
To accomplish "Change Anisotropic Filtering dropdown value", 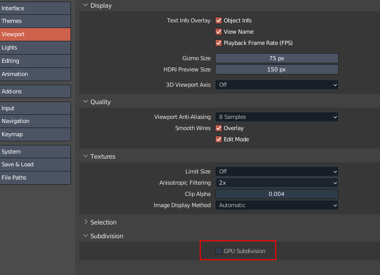I will click(x=276, y=183).
